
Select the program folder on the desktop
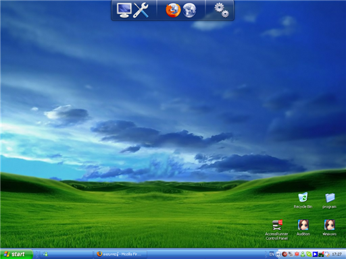tap(330, 200)
